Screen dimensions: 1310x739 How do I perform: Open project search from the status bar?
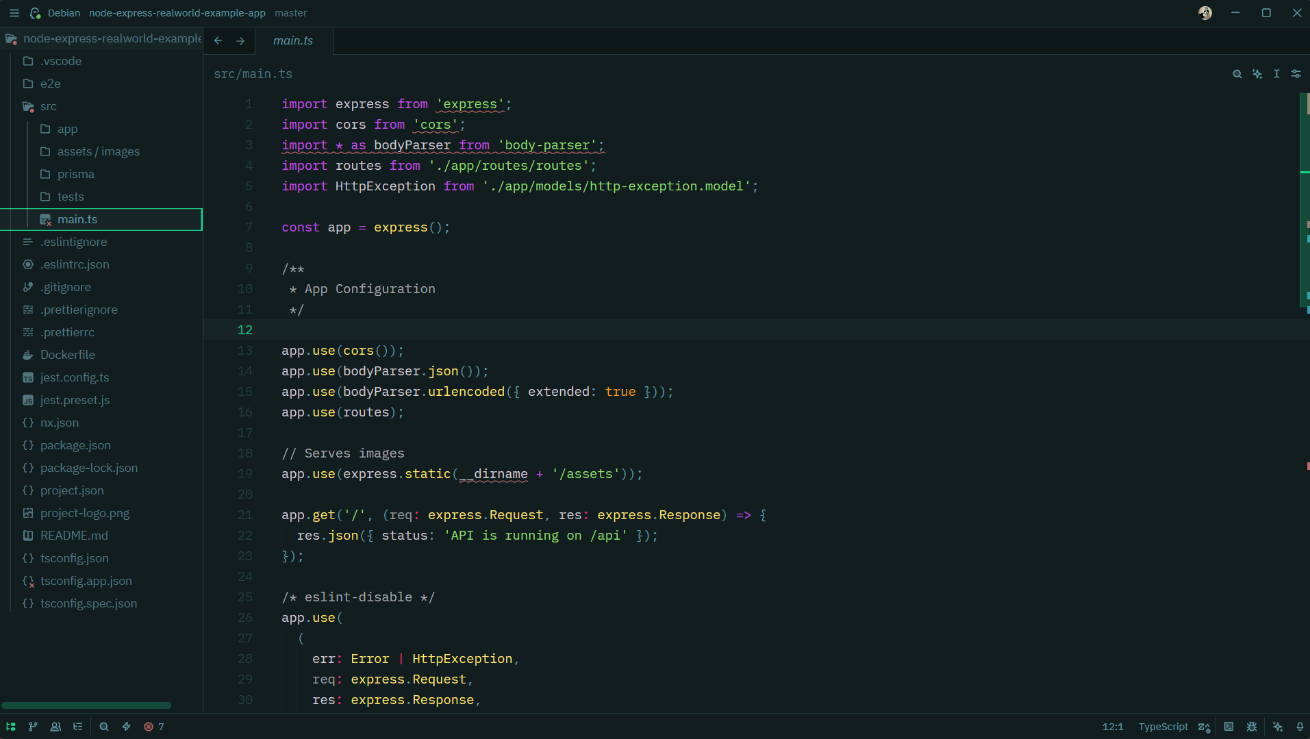pyautogui.click(x=104, y=727)
